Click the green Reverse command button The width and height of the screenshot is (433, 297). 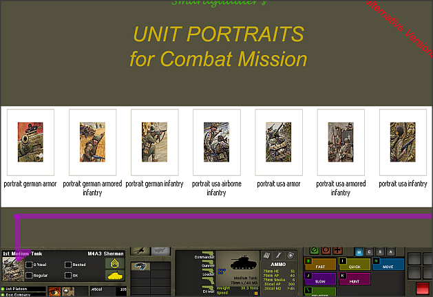coord(320,291)
